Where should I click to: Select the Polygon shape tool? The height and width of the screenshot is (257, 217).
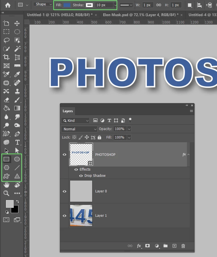tap(6, 167)
